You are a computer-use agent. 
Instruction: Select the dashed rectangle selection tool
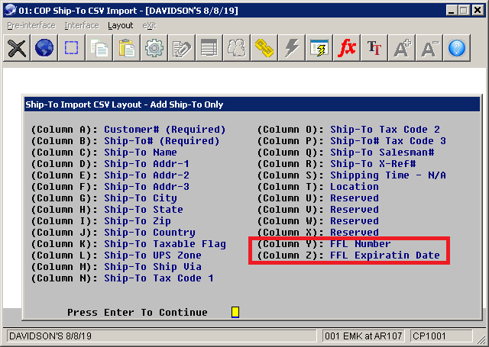(x=72, y=48)
